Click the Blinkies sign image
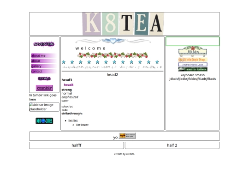This screenshot has width=249, height=187. [x=193, y=51]
